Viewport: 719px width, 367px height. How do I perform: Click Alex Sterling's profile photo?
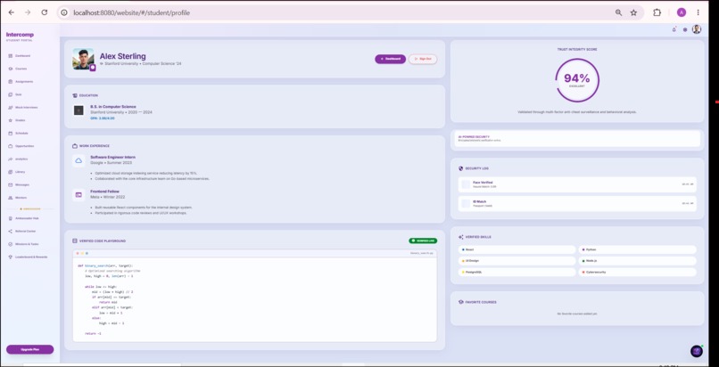pyautogui.click(x=83, y=59)
